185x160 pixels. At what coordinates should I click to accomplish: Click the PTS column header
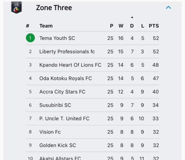[x=154, y=26]
